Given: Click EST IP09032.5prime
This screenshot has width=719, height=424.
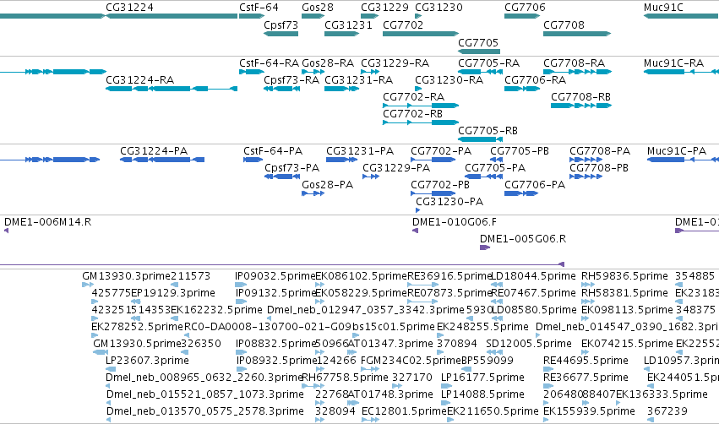Looking at the screenshot, I should pos(275,276).
